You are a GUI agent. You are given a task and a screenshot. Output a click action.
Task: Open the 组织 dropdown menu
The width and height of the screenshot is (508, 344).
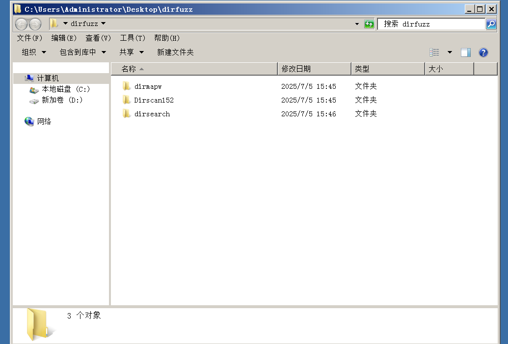tap(34, 52)
